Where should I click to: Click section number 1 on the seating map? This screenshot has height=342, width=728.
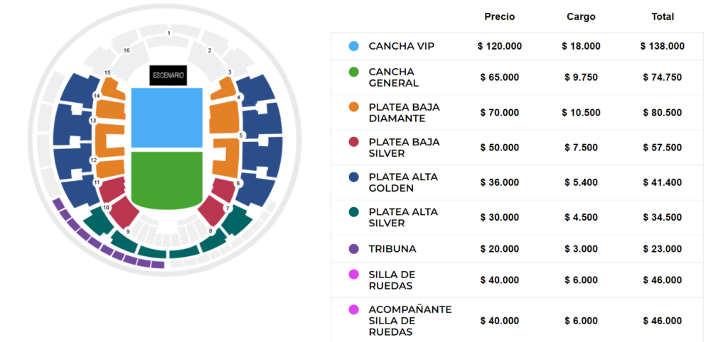[x=168, y=33]
